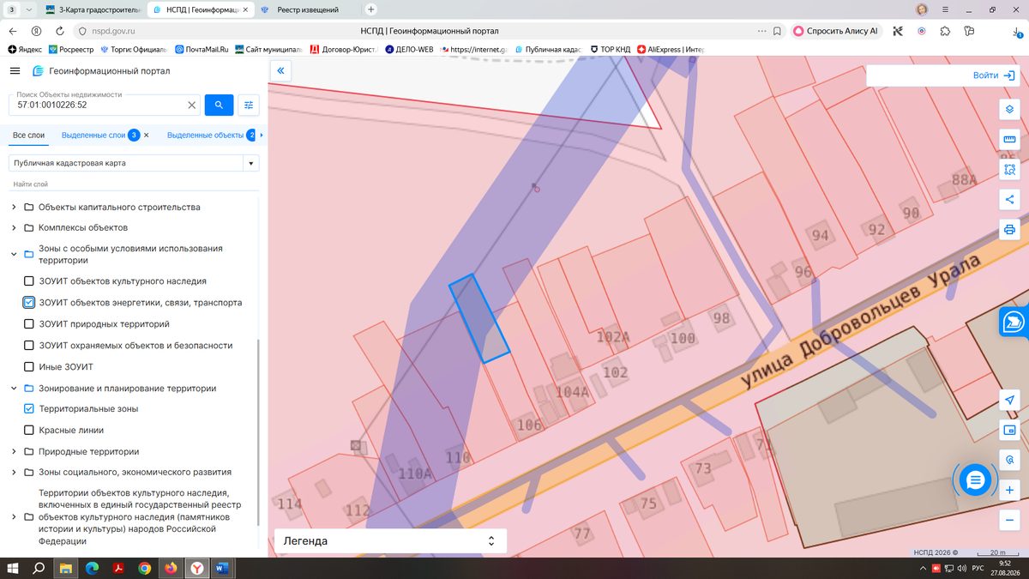Activate the area selection search tool
Viewport: 1029px width, 579px height.
(x=1009, y=170)
